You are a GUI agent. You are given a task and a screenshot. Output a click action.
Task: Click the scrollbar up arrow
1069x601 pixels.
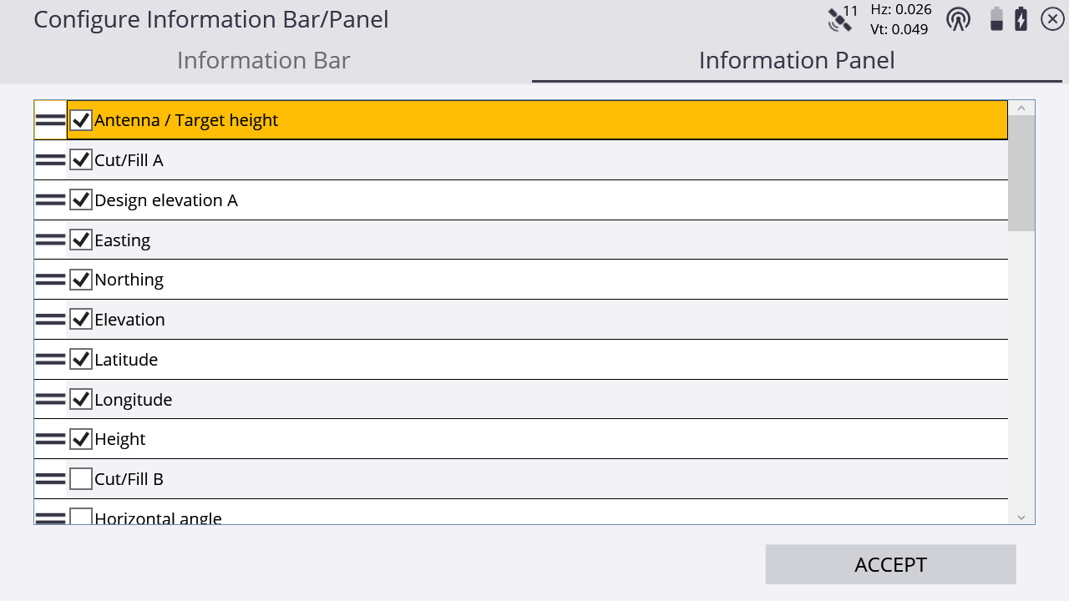coord(1021,108)
